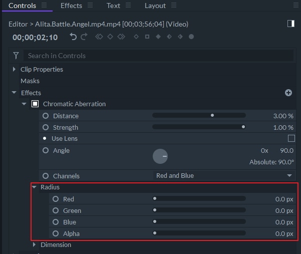The height and width of the screenshot is (254, 301).
Task: Click the filter funnel icon
Action: tap(16, 56)
